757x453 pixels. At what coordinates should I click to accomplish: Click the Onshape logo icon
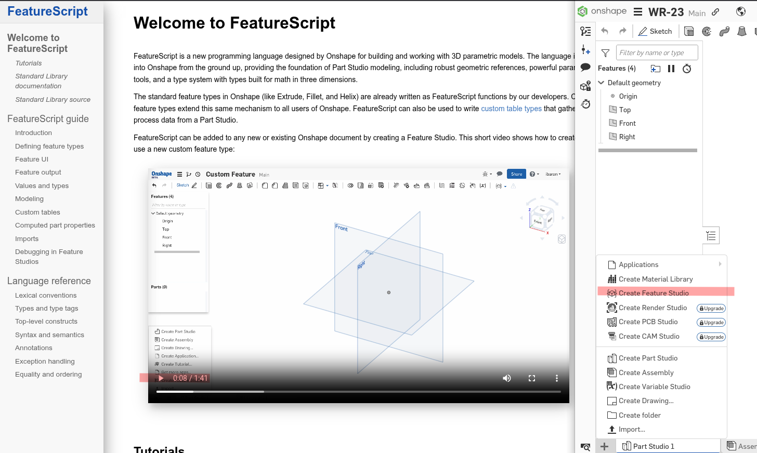[x=583, y=11]
